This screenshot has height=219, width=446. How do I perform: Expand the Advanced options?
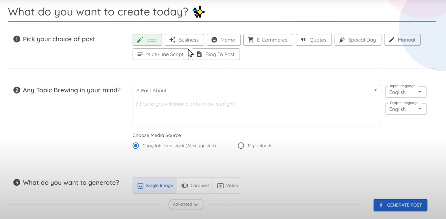[x=186, y=205]
